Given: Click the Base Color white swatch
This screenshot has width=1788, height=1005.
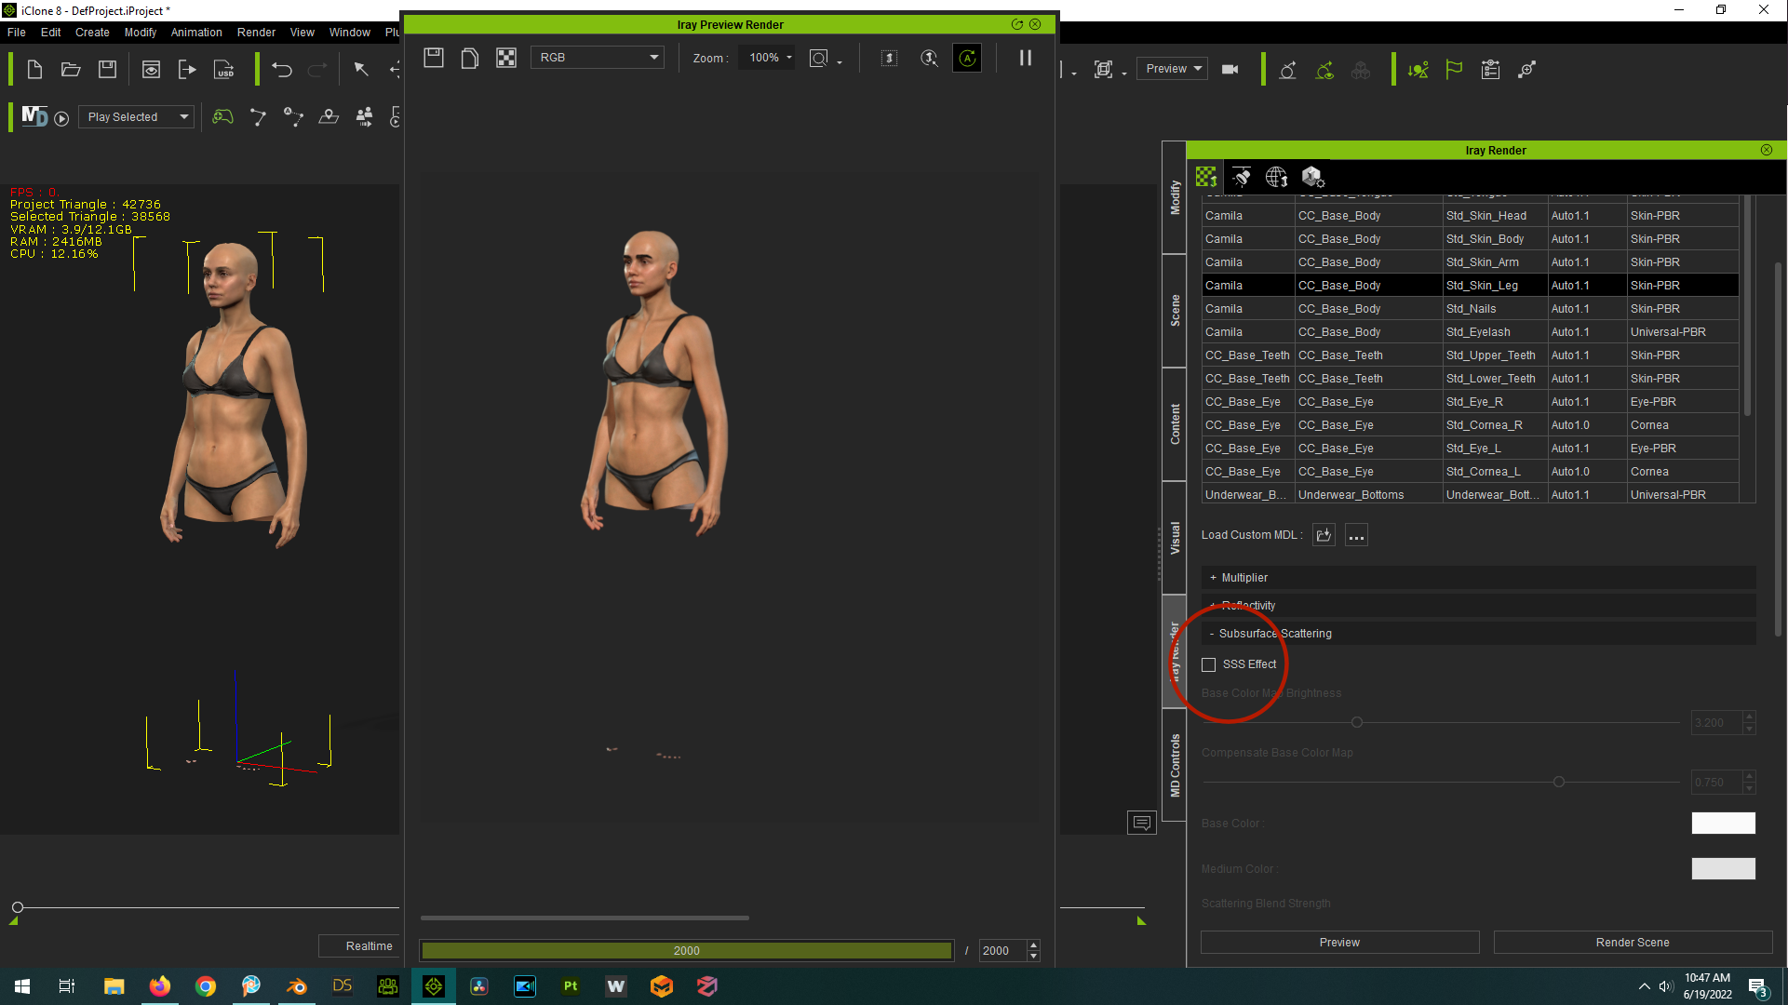Looking at the screenshot, I should click(x=1723, y=824).
